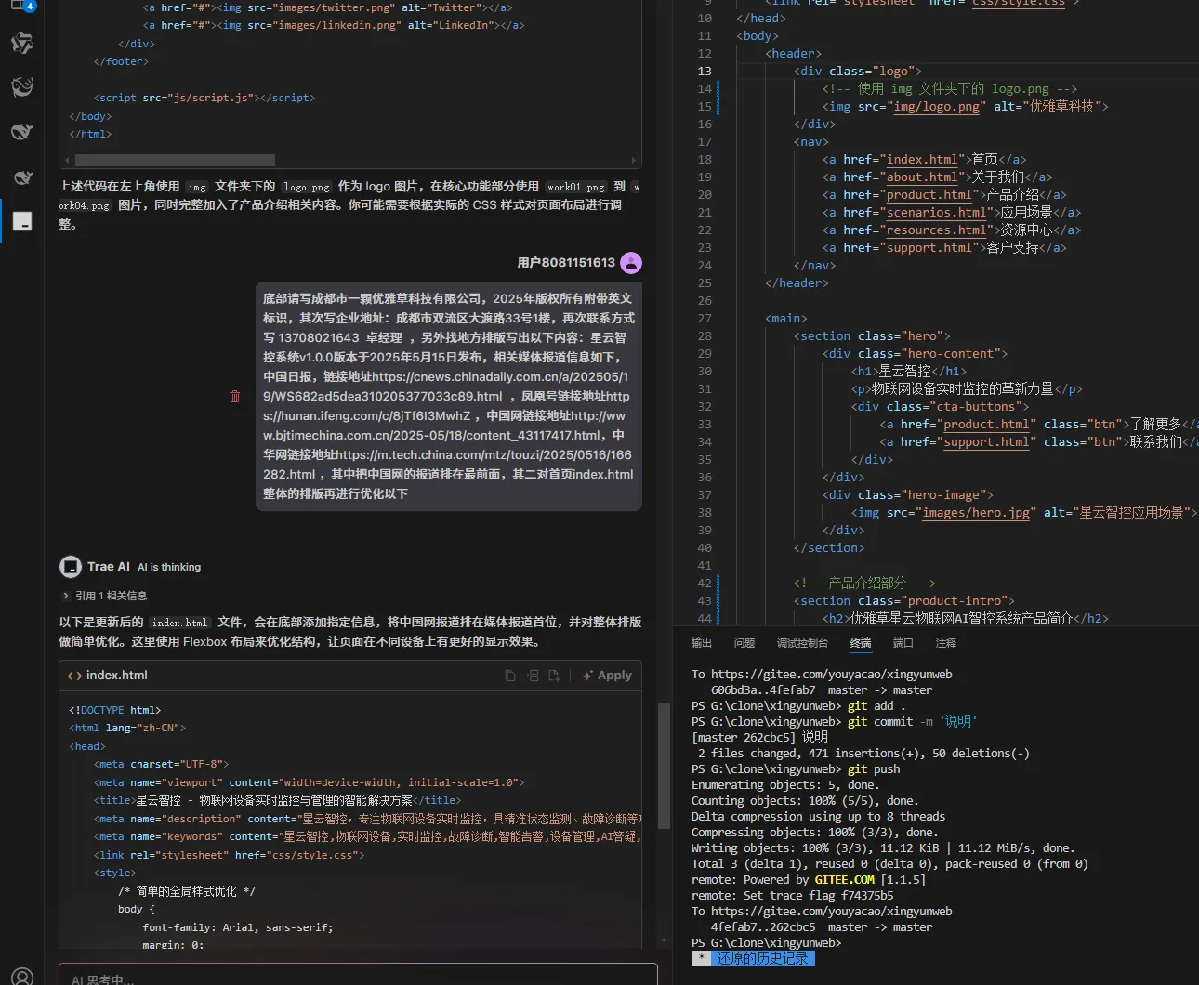Open the activity bar panel icon with badge 4
1199x985 pixels.
[x=21, y=6]
